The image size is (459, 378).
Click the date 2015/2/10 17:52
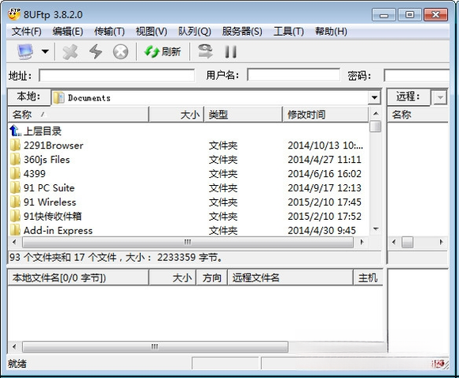click(324, 216)
